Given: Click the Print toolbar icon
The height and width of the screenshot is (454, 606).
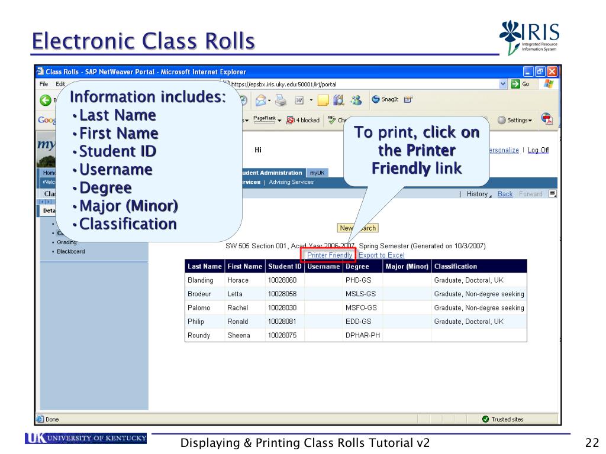Looking at the screenshot, I should click(281, 100).
